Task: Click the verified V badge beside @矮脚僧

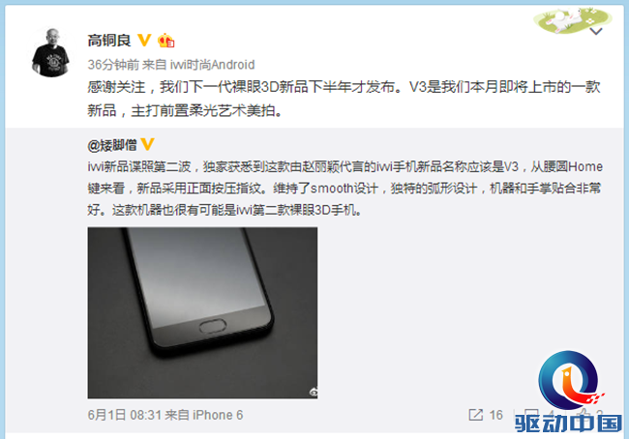Action: point(148,144)
